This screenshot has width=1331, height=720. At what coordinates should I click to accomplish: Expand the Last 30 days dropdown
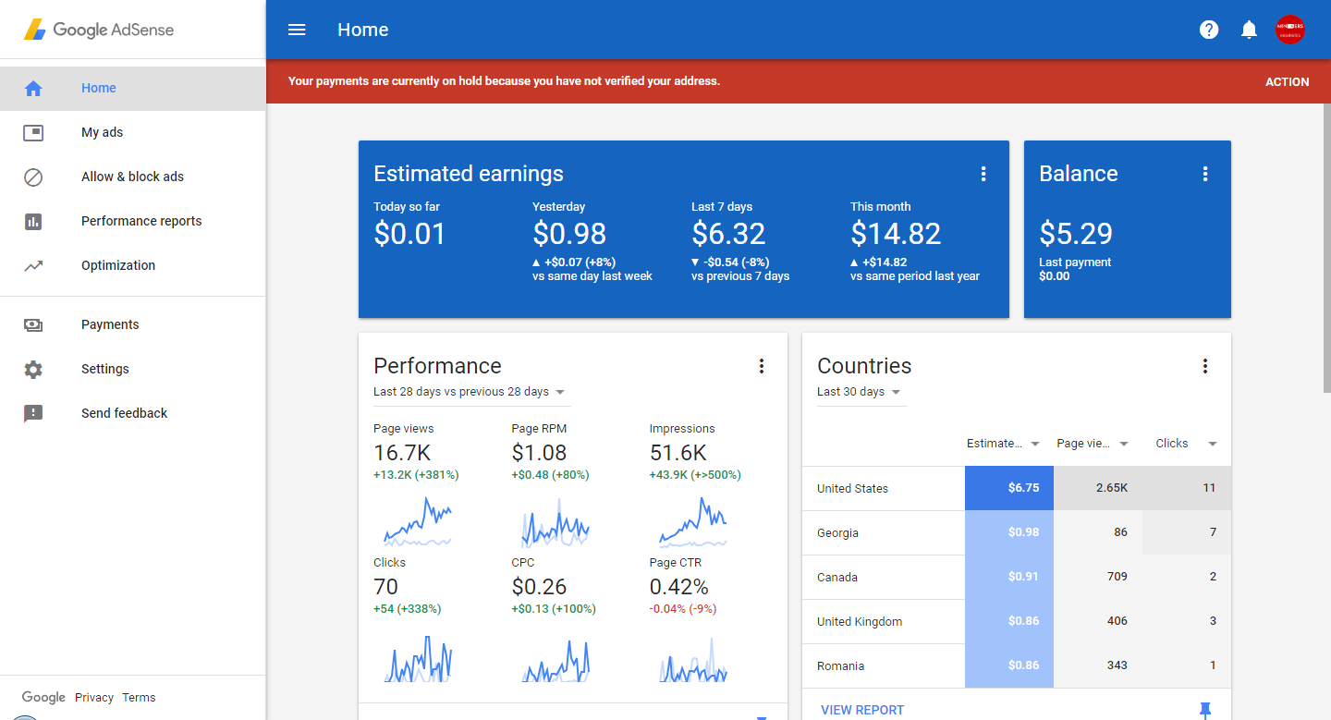pos(860,392)
